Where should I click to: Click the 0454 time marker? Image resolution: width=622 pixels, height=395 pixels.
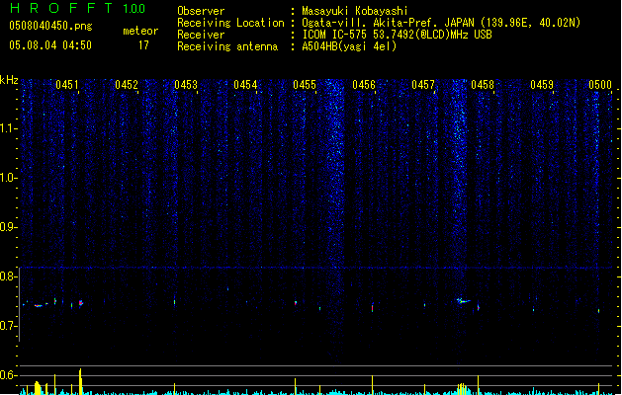point(245,84)
